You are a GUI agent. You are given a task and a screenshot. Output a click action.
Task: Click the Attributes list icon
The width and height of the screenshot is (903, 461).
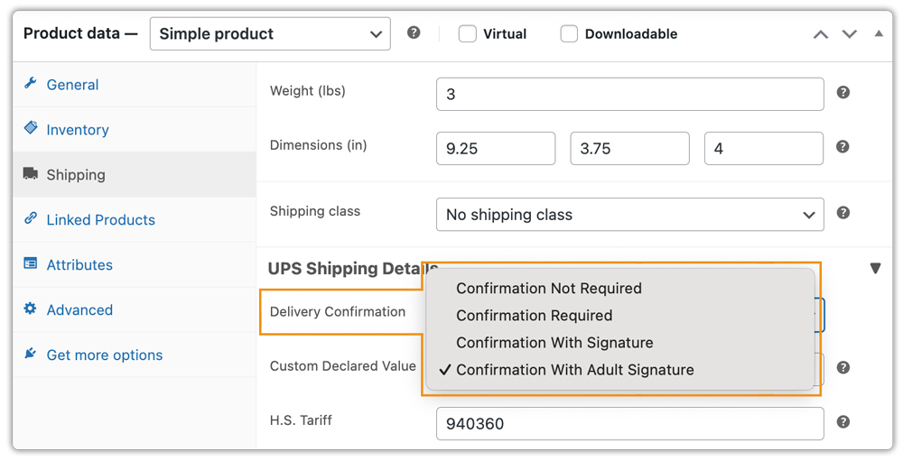click(x=31, y=263)
